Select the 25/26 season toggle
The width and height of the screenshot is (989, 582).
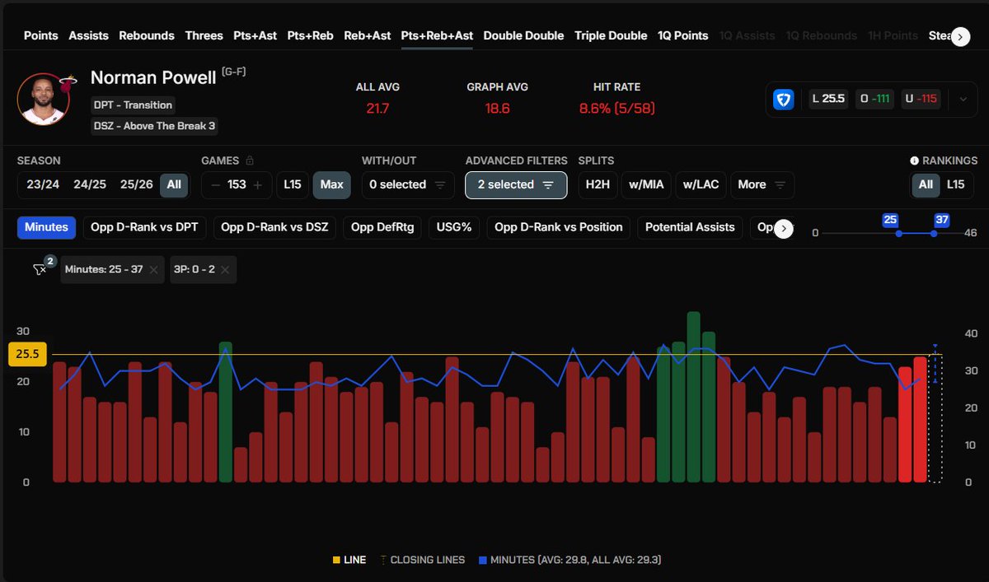click(137, 184)
